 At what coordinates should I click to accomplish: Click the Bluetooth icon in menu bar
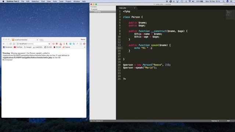186,1
